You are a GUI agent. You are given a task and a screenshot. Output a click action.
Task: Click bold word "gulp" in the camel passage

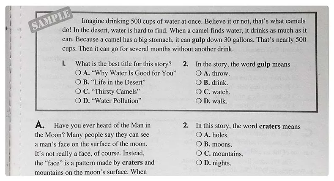[x=200, y=40]
